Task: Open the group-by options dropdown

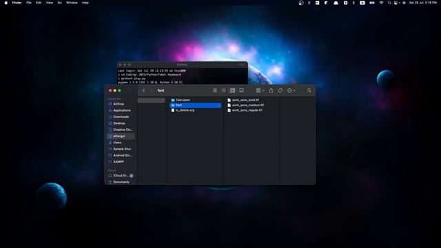Action: pyautogui.click(x=260, y=90)
